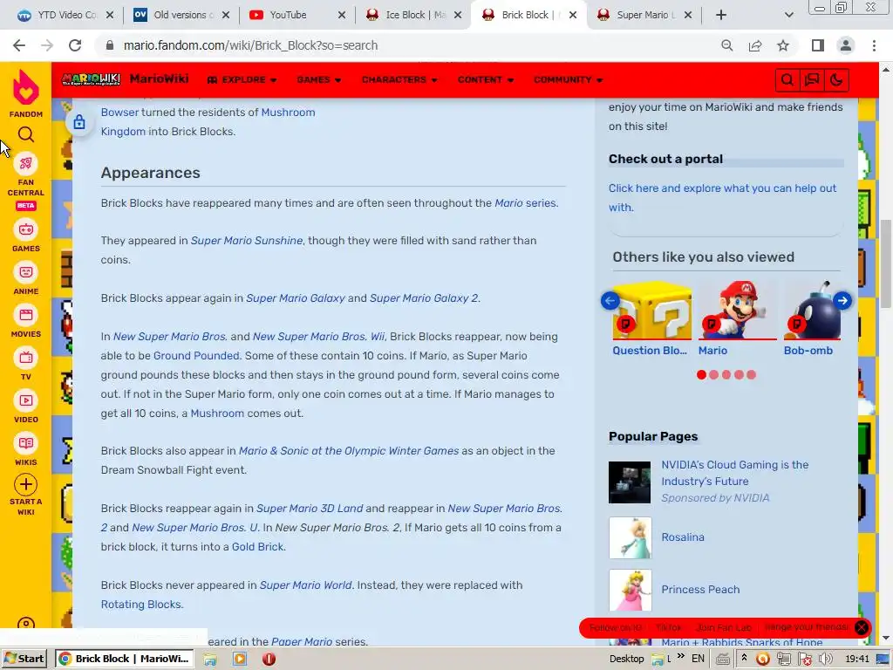Click the page vertical scrollbar thumb
The height and width of the screenshot is (670, 893).
pos(886,263)
